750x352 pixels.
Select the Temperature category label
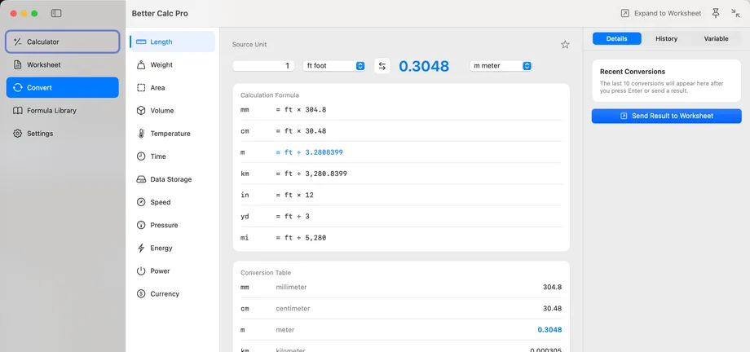170,134
